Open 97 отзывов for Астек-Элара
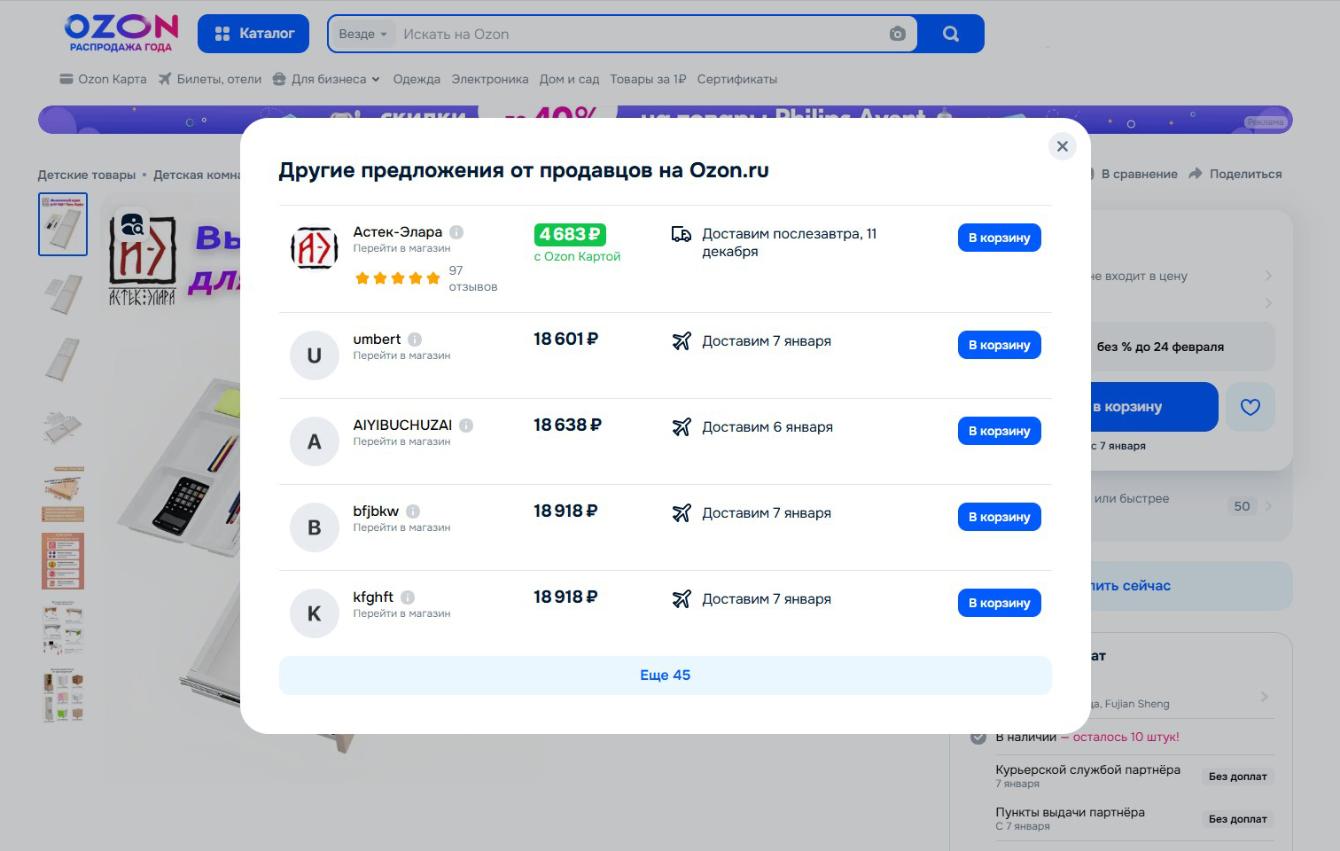 (473, 278)
